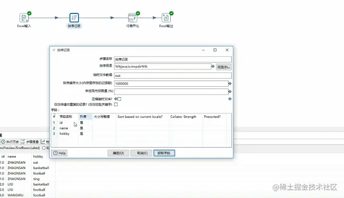Click hop arrow between Excel输入 and 排序记录

pos(56,18)
